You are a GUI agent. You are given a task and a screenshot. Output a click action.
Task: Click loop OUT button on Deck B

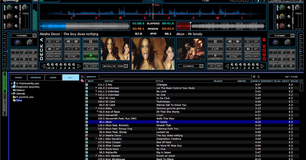(x=219, y=66)
